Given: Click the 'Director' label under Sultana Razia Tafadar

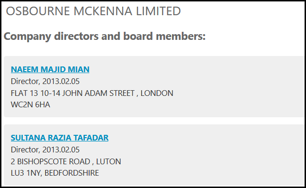Looking at the screenshot, I should pyautogui.click(x=24, y=150).
